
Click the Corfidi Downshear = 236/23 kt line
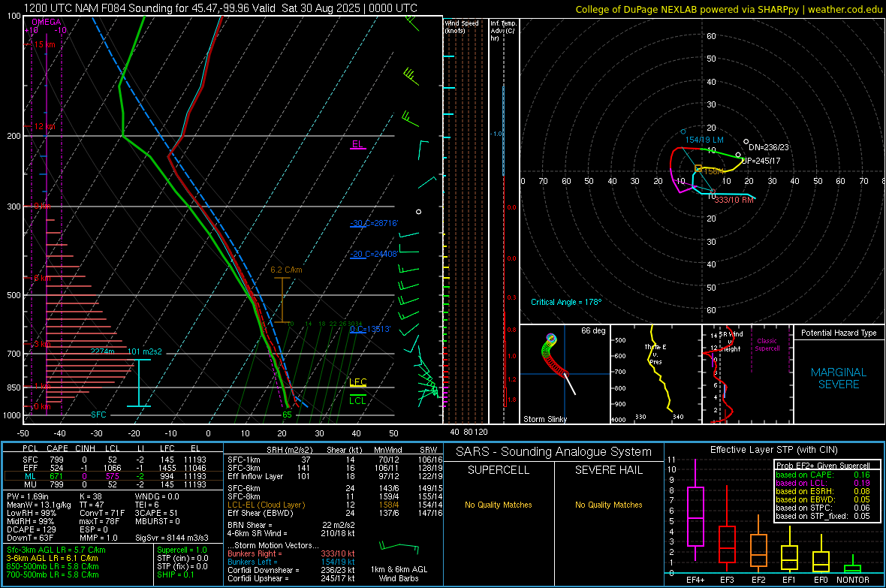pos(291,570)
